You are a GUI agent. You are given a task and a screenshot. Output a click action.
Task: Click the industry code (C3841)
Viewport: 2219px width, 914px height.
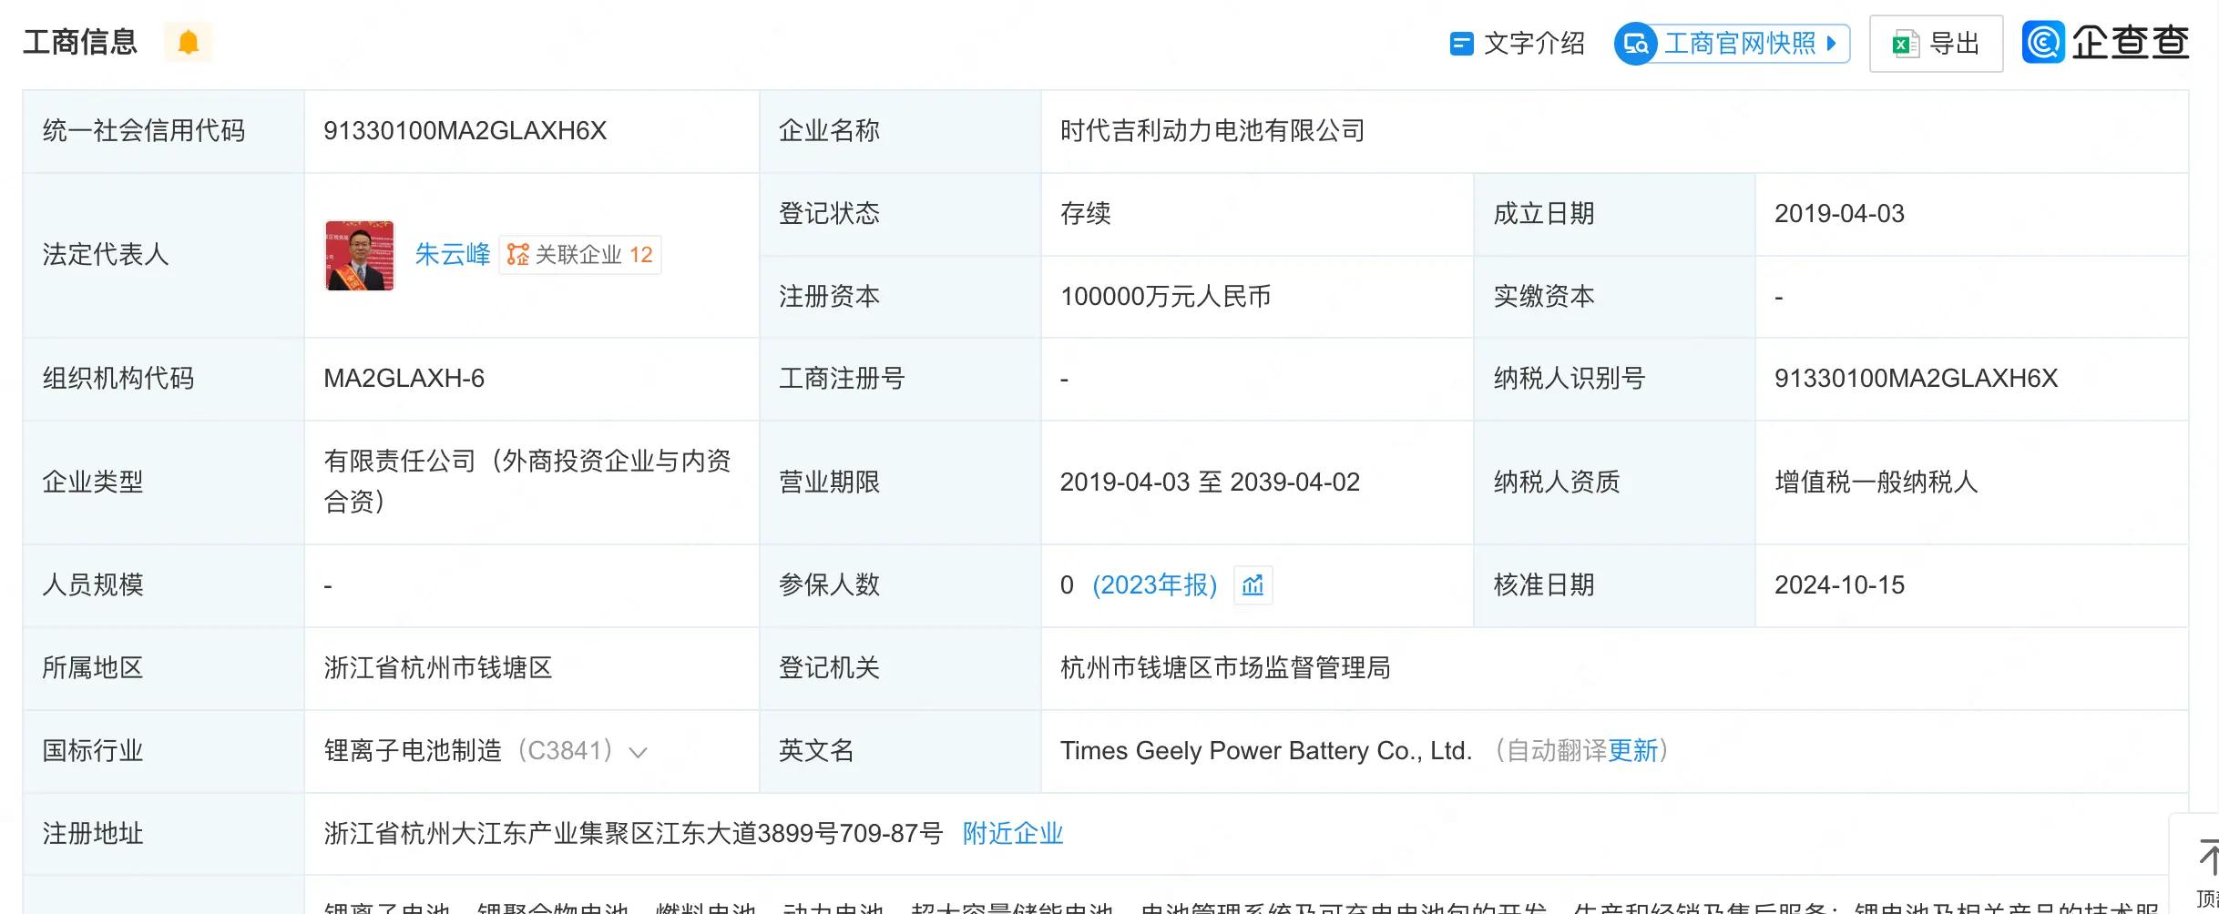pyautogui.click(x=565, y=751)
